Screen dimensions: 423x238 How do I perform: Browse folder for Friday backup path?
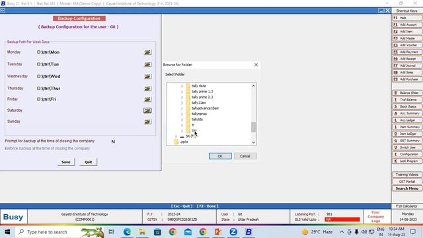coord(147,99)
